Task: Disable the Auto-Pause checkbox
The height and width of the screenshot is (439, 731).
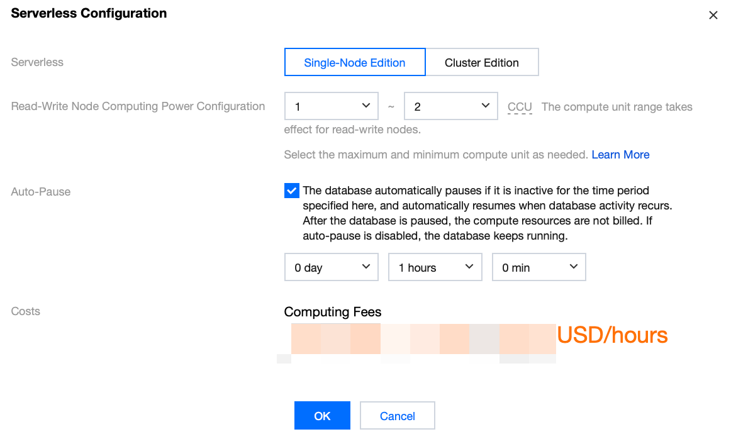Action: (292, 191)
